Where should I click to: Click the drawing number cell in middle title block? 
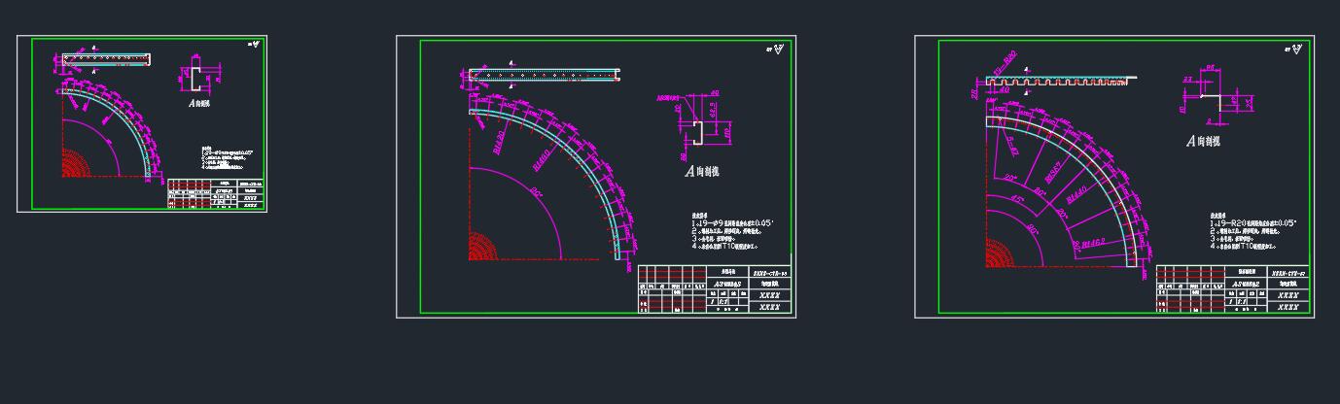coord(769,274)
